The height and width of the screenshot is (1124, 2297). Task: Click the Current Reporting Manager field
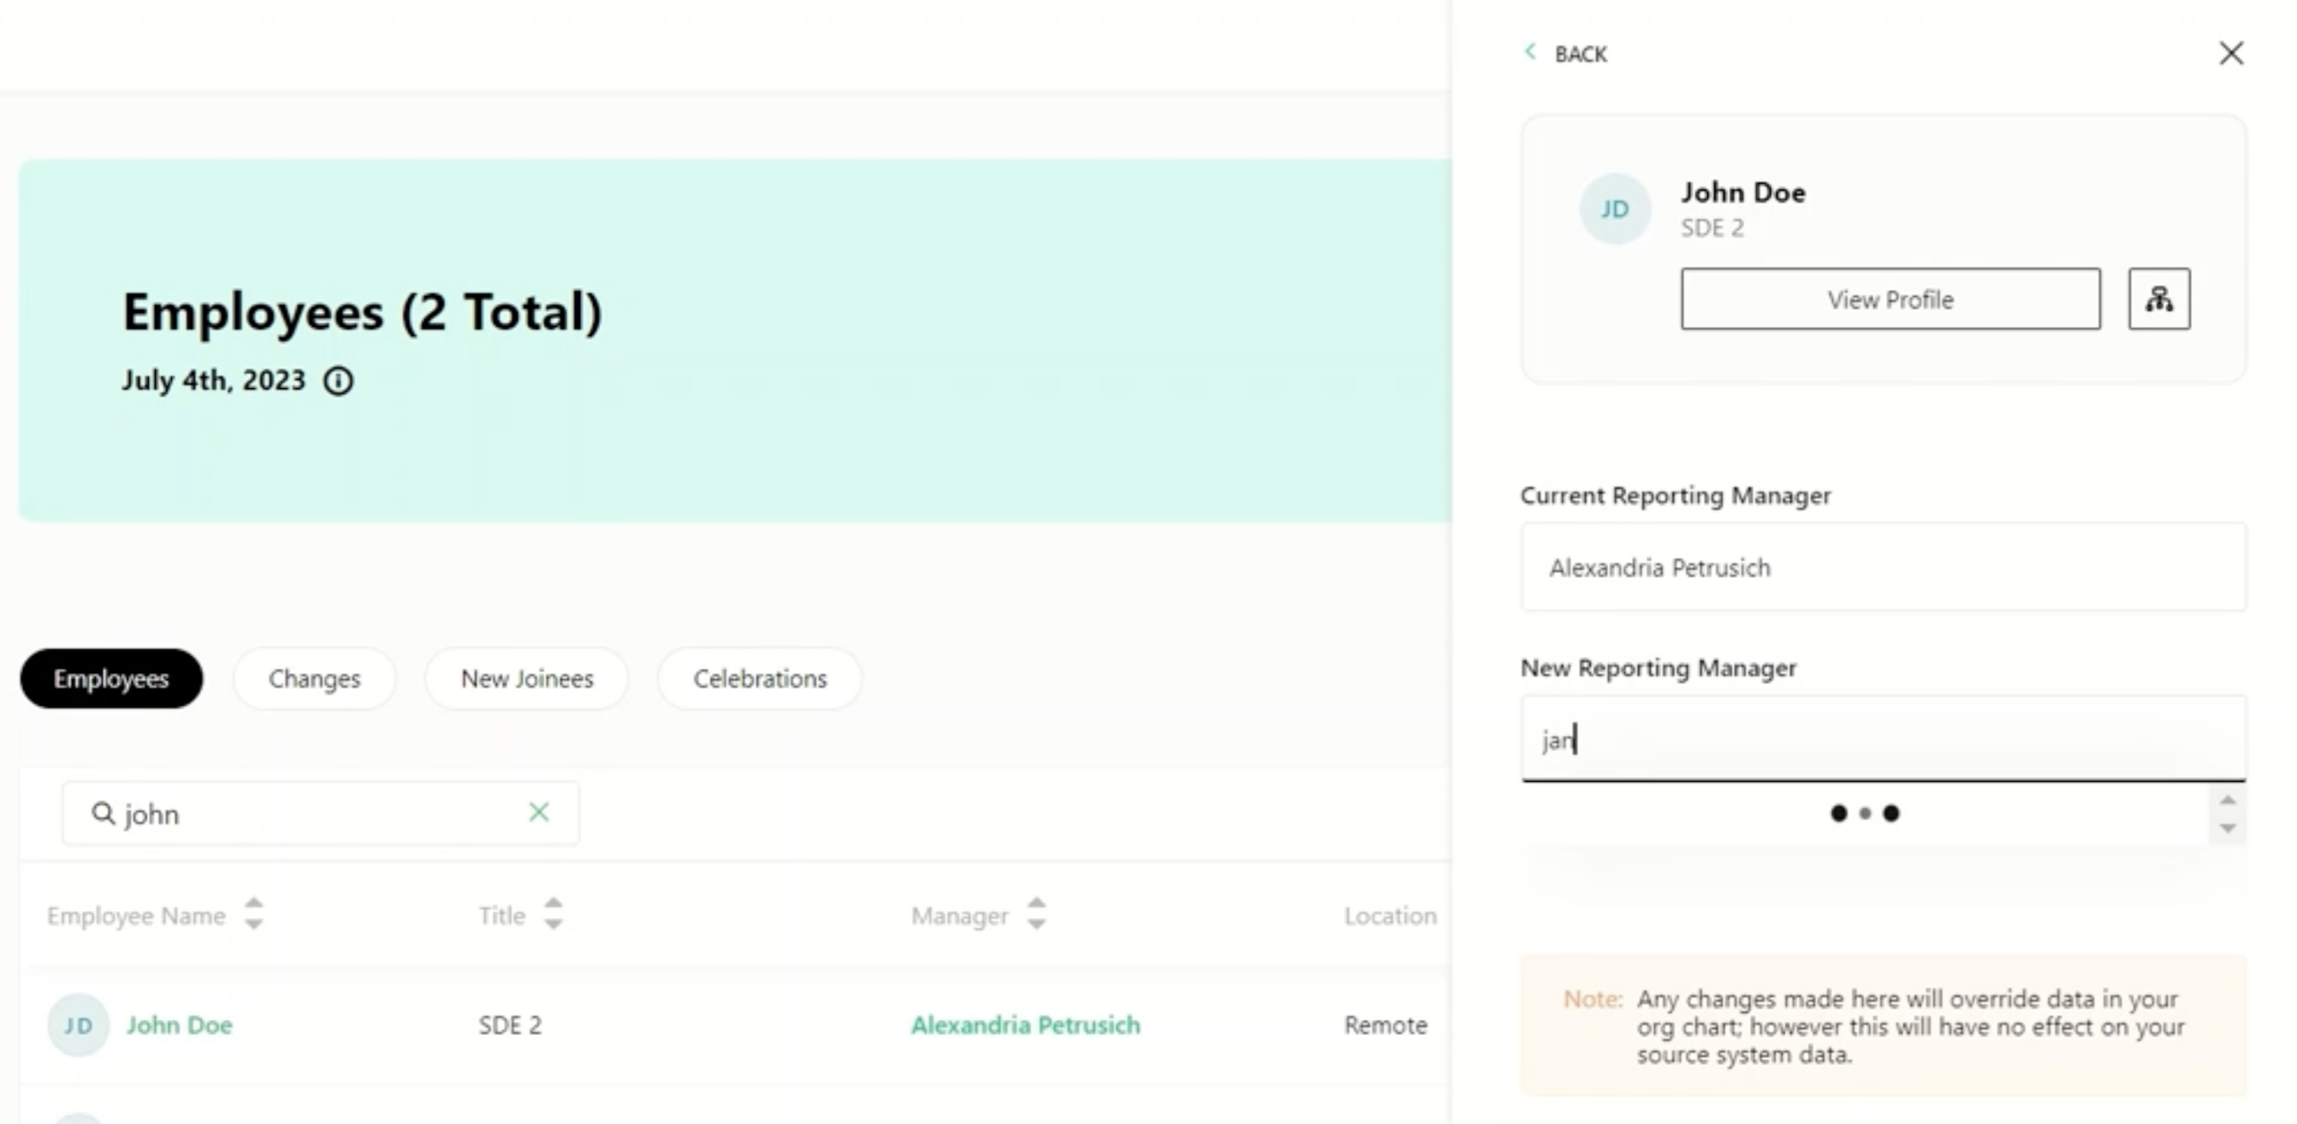pos(1884,567)
